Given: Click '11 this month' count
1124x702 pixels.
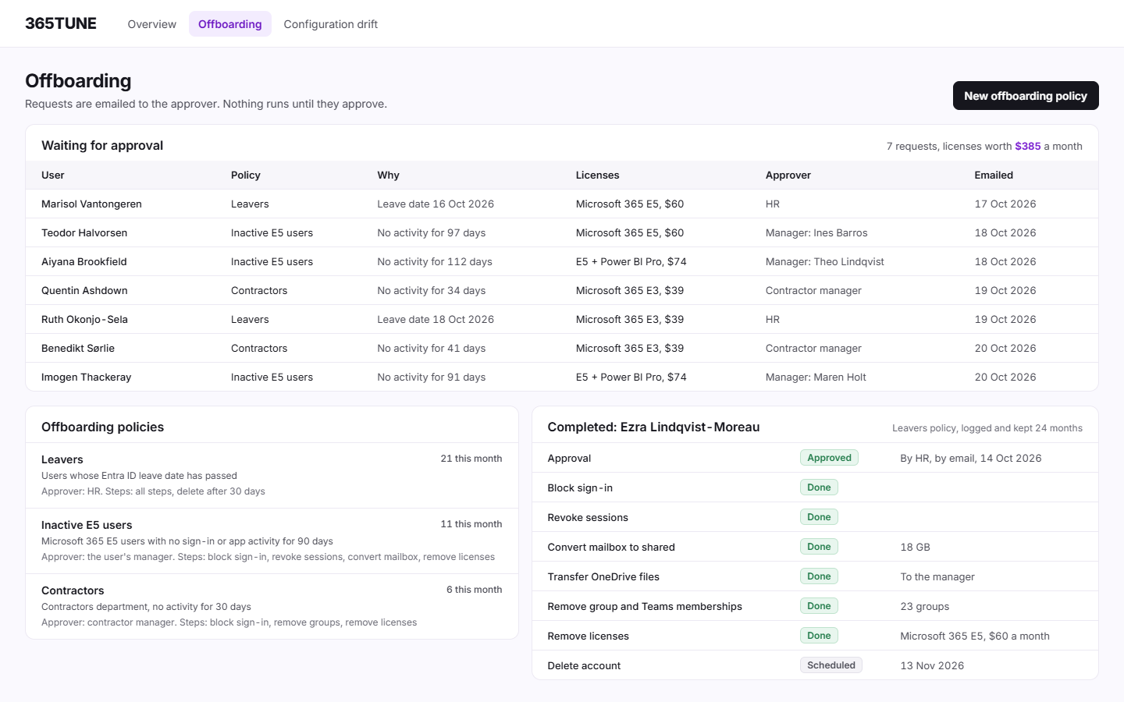Looking at the screenshot, I should click(x=471, y=524).
